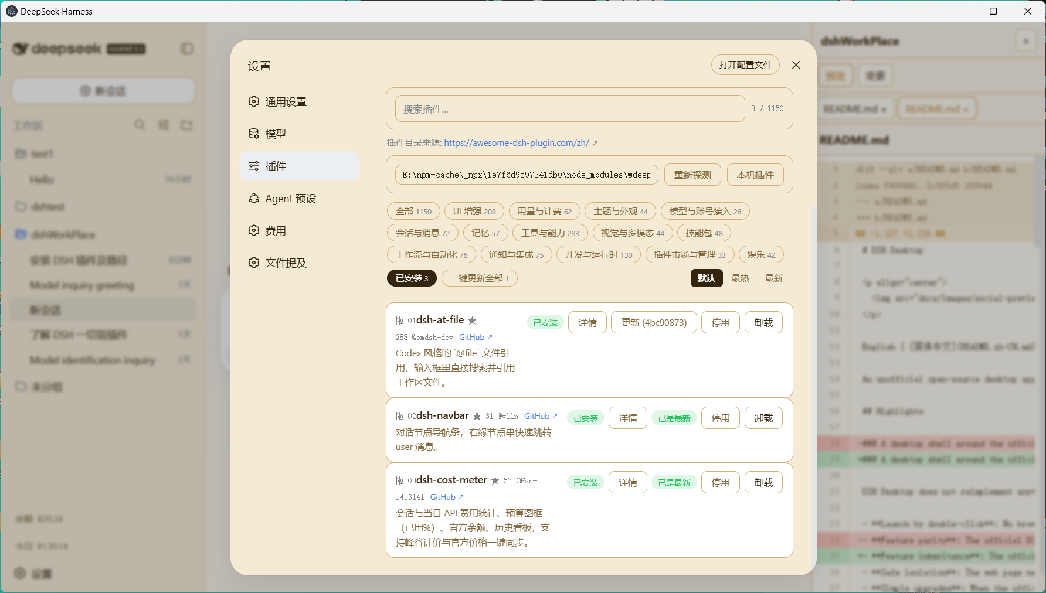
Task: Filter plugins by 通知与集成 75
Action: (x=516, y=255)
